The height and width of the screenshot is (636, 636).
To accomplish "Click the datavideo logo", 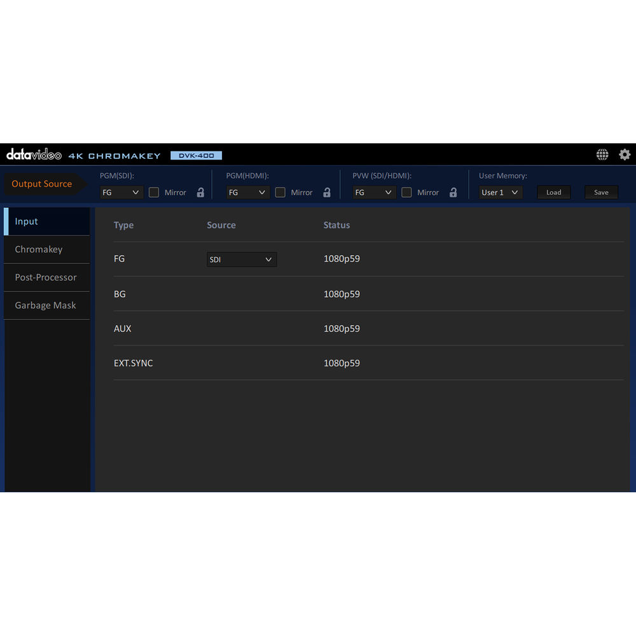I will (x=34, y=155).
